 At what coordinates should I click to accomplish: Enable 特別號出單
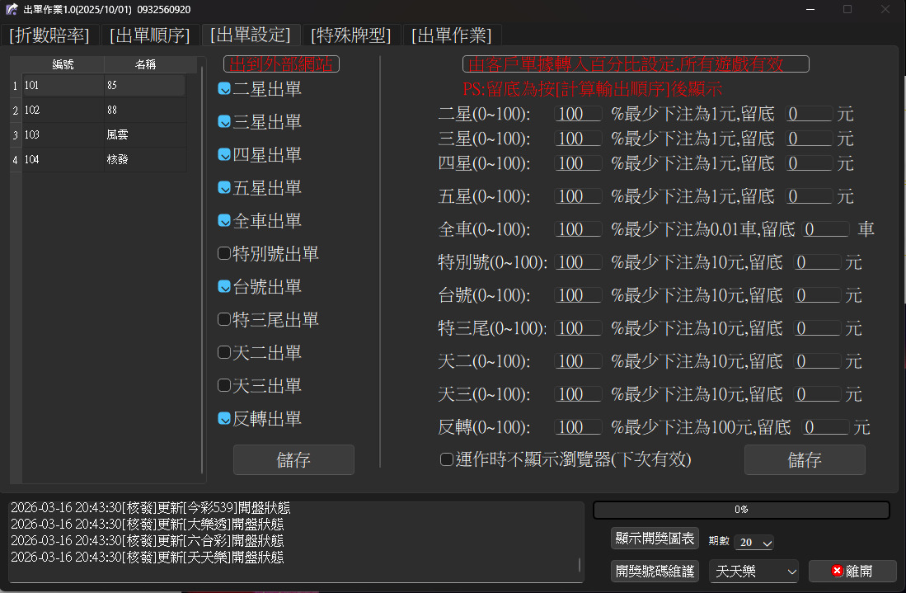point(223,253)
